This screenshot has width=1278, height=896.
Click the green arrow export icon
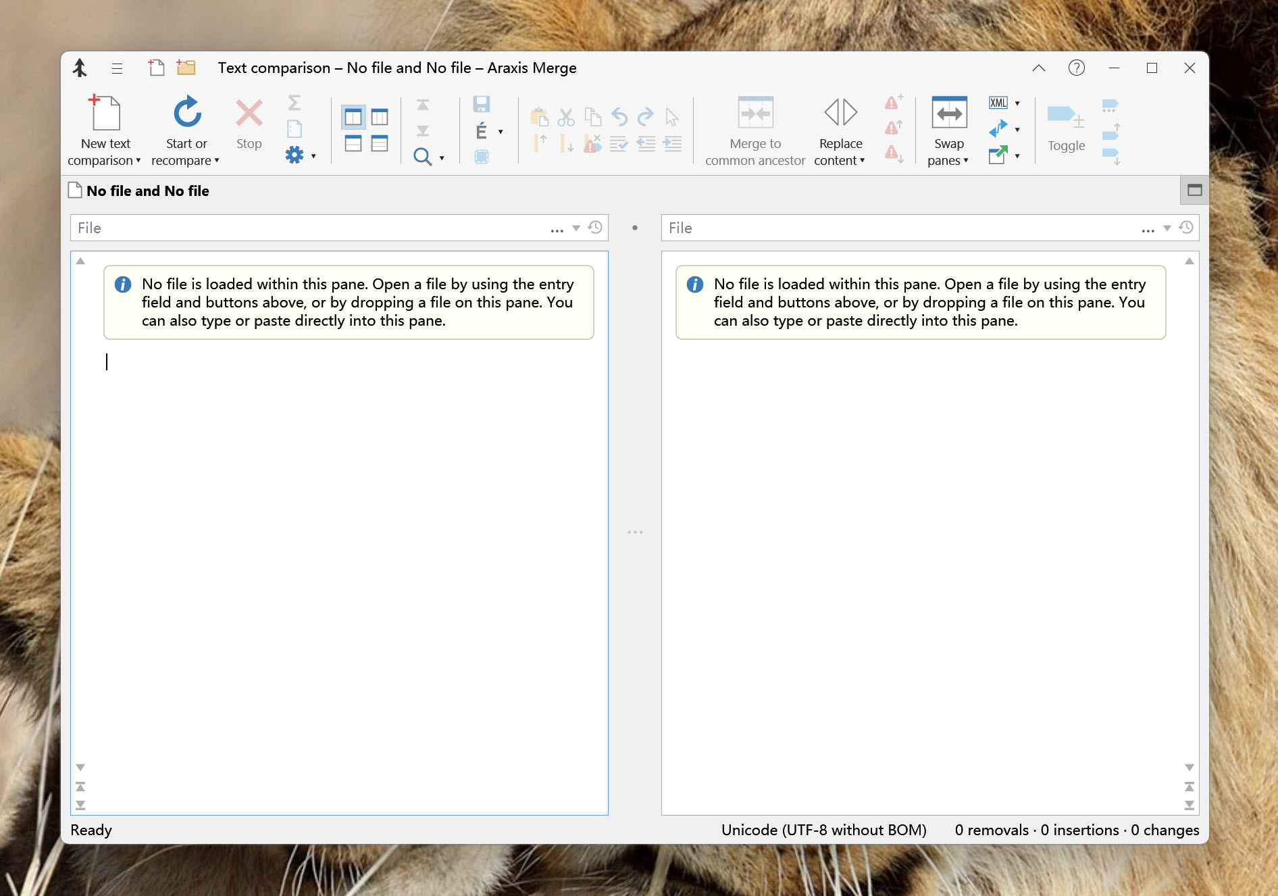click(x=998, y=155)
